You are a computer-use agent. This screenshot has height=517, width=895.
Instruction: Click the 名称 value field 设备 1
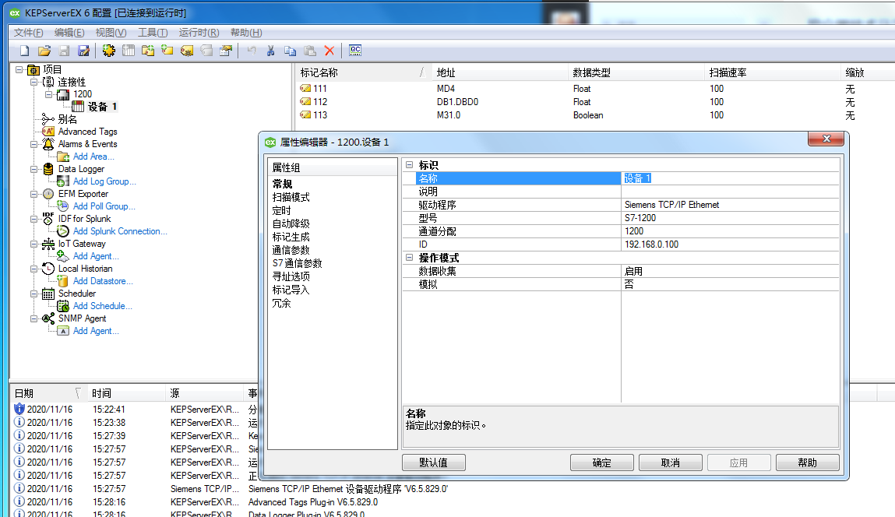(728, 178)
